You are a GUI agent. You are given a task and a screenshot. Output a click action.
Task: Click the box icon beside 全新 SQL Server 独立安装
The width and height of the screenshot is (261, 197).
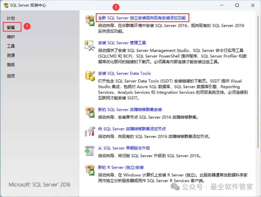(90, 20)
